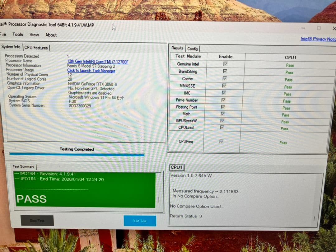336x252 pixels.
Task: Switch to the Config tab
Action: point(193,49)
